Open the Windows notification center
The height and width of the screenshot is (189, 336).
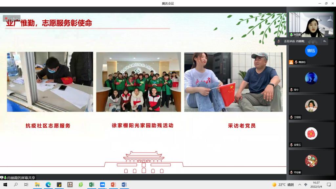pyautogui.click(x=329, y=185)
